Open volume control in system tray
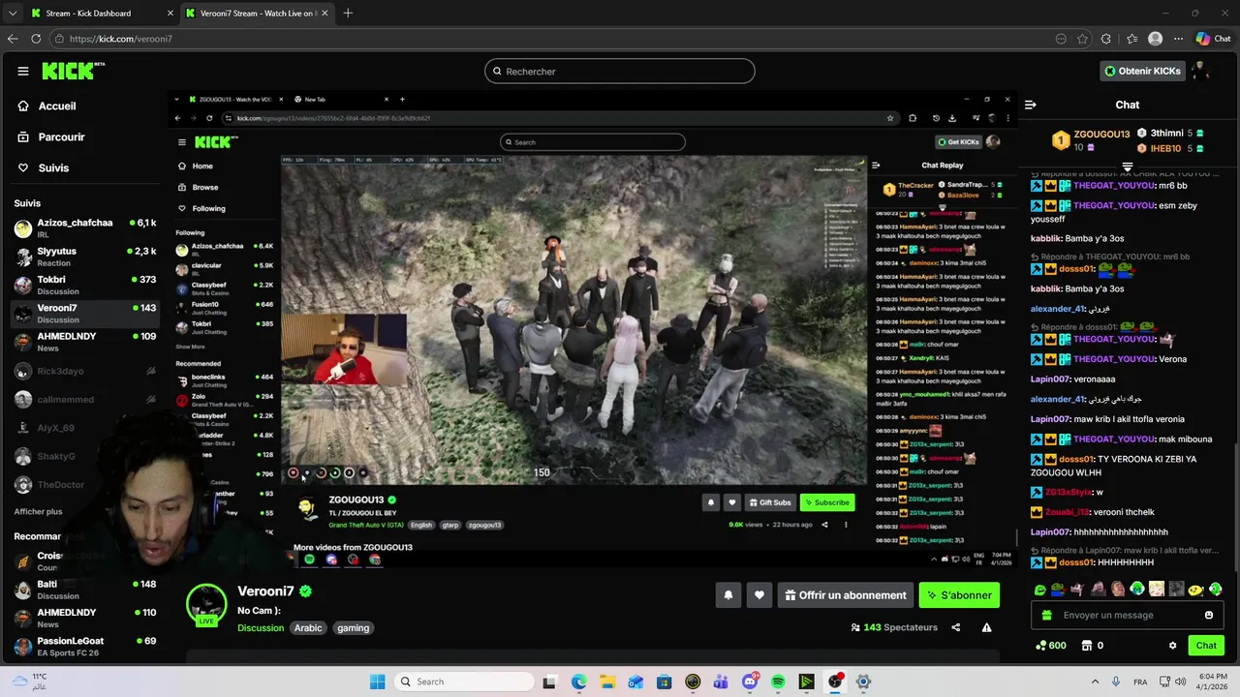Viewport: 1240px width, 697px height. (x=1181, y=682)
